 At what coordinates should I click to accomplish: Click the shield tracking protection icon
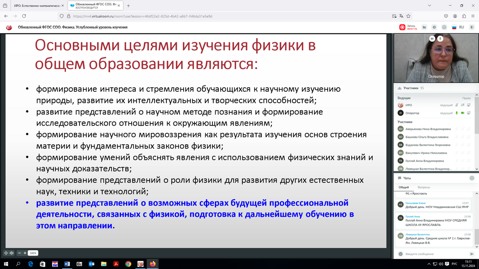click(x=62, y=16)
